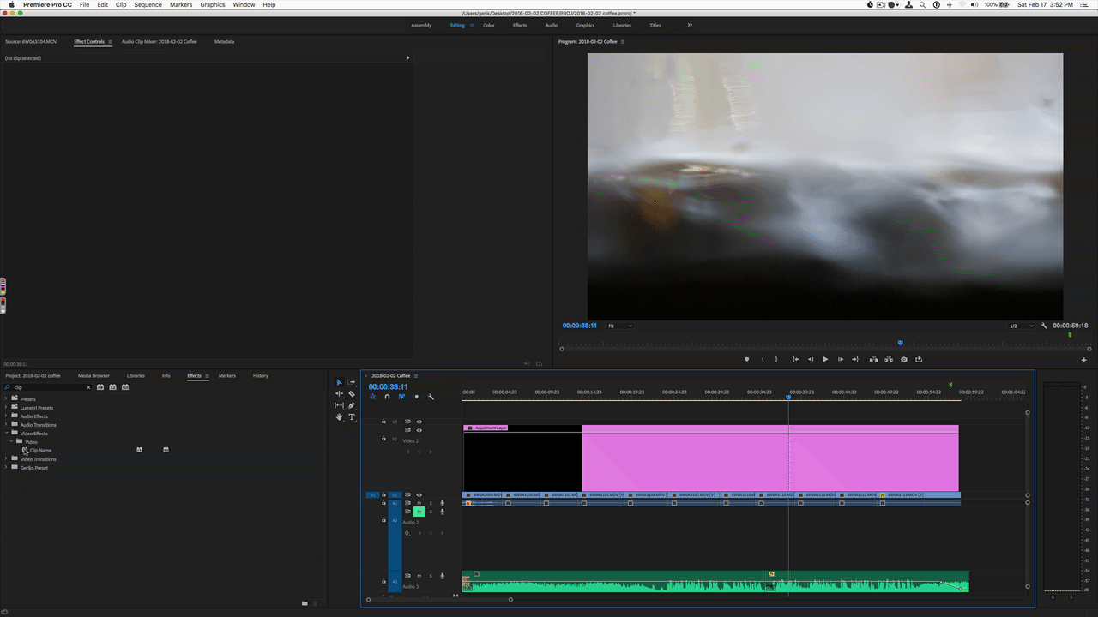Select the Selection tool in the timeline toolbar
Image resolution: width=1098 pixels, height=617 pixels.
[x=339, y=382]
